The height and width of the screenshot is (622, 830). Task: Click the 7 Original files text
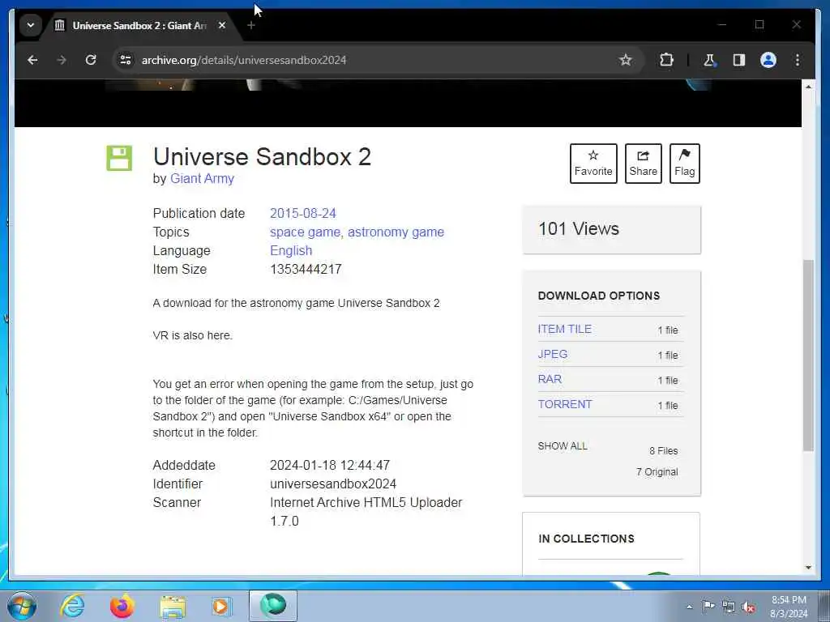(x=657, y=472)
